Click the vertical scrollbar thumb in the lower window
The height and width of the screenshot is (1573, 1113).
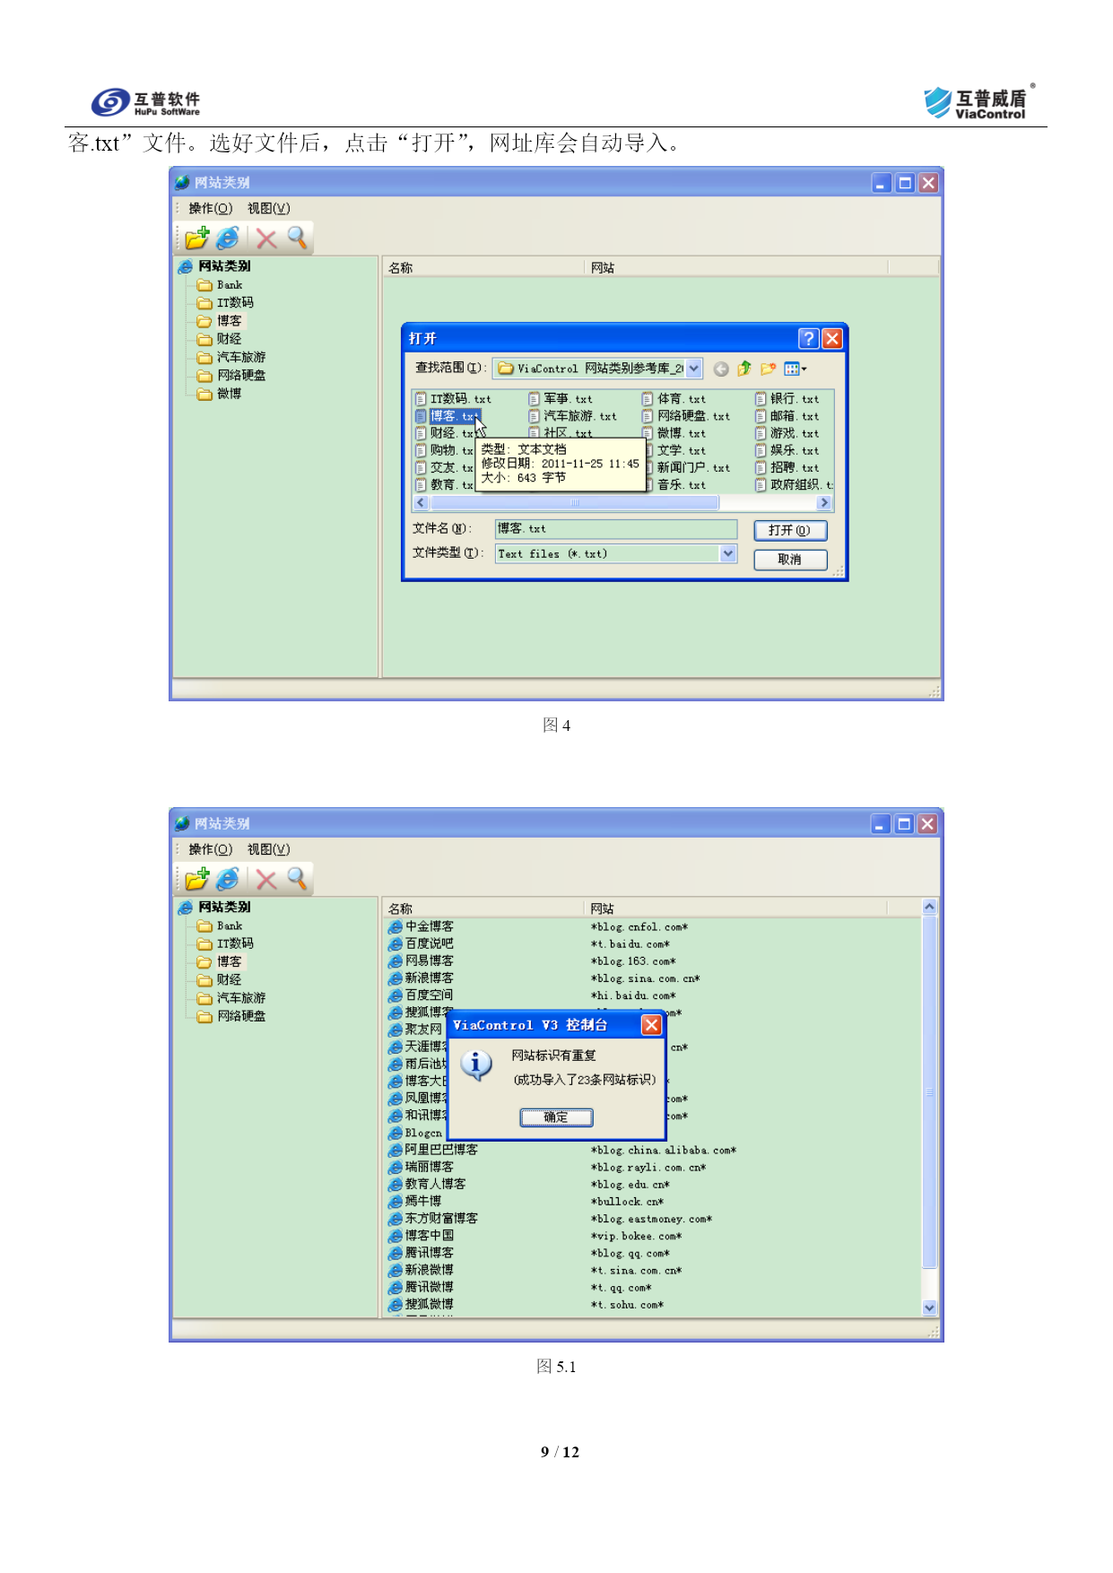929,1092
